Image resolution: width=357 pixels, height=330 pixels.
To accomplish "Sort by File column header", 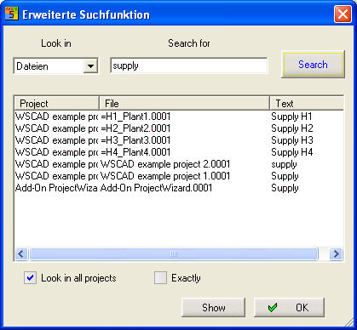I will click(184, 104).
